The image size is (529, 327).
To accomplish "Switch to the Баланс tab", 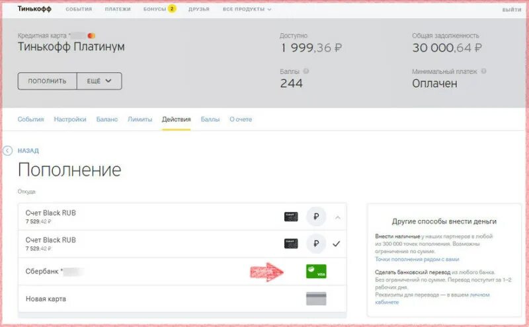I will point(107,120).
